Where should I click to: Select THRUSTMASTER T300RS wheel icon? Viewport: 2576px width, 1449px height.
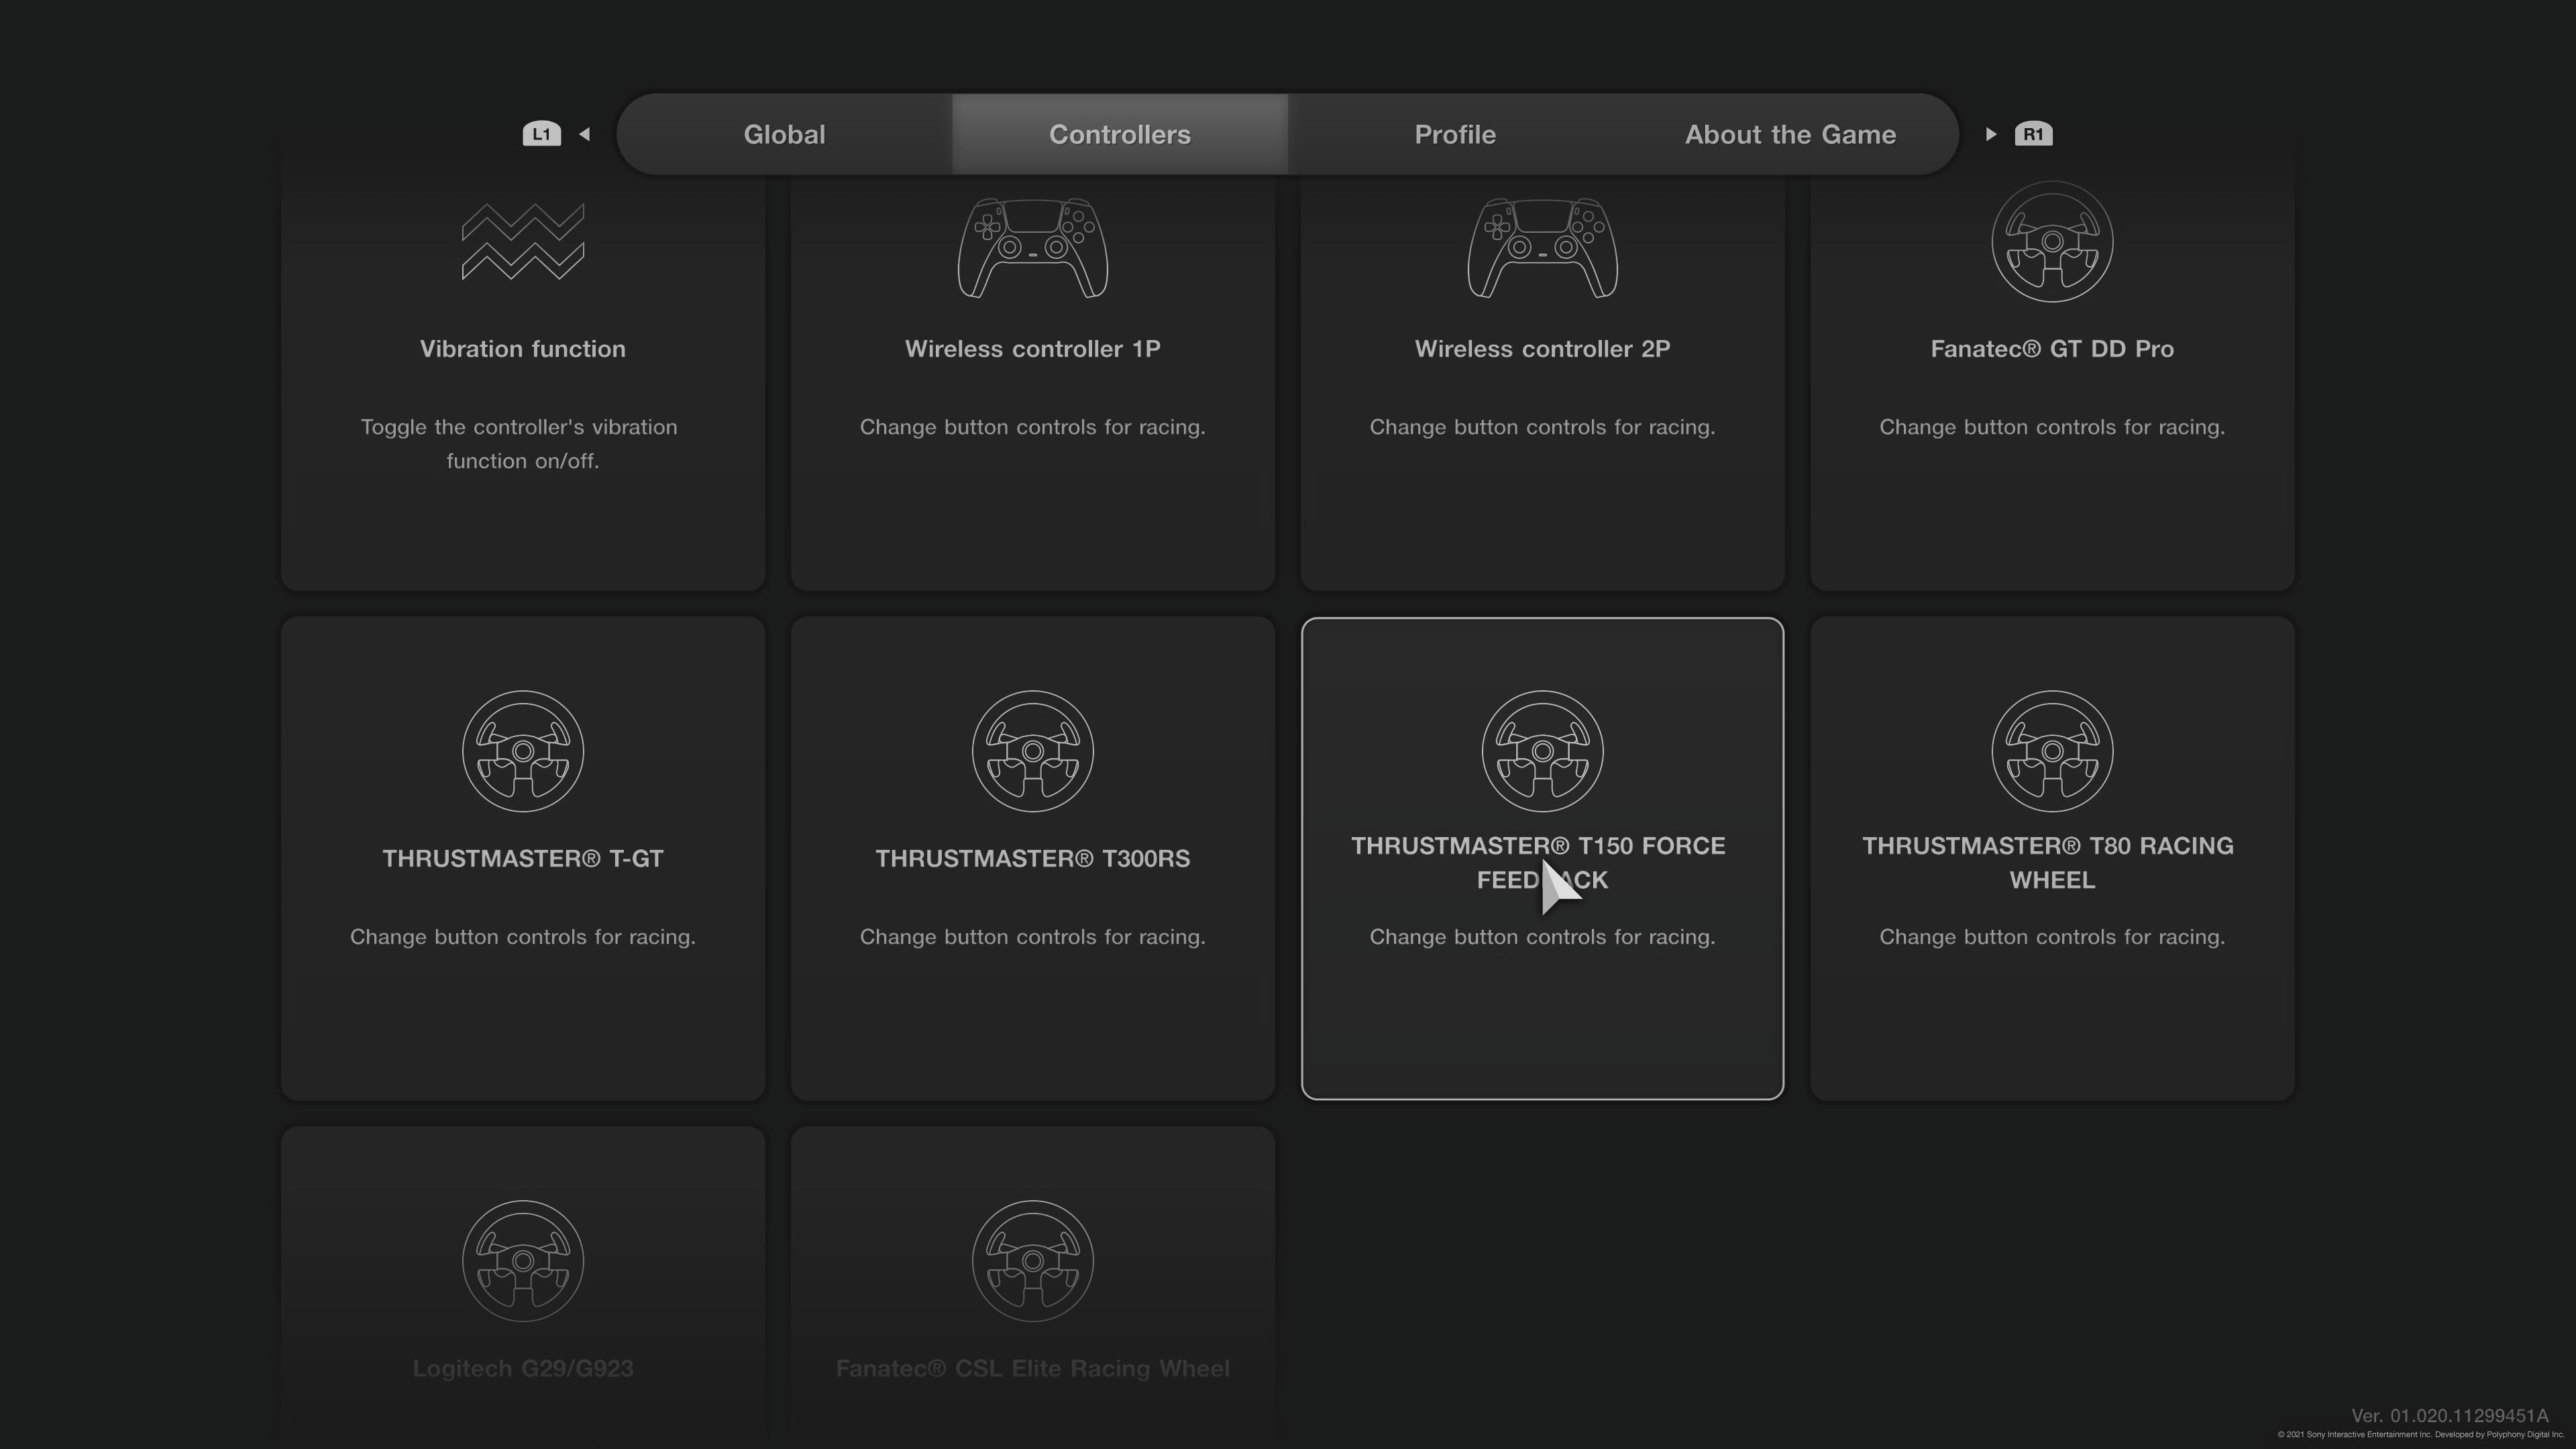[1032, 750]
